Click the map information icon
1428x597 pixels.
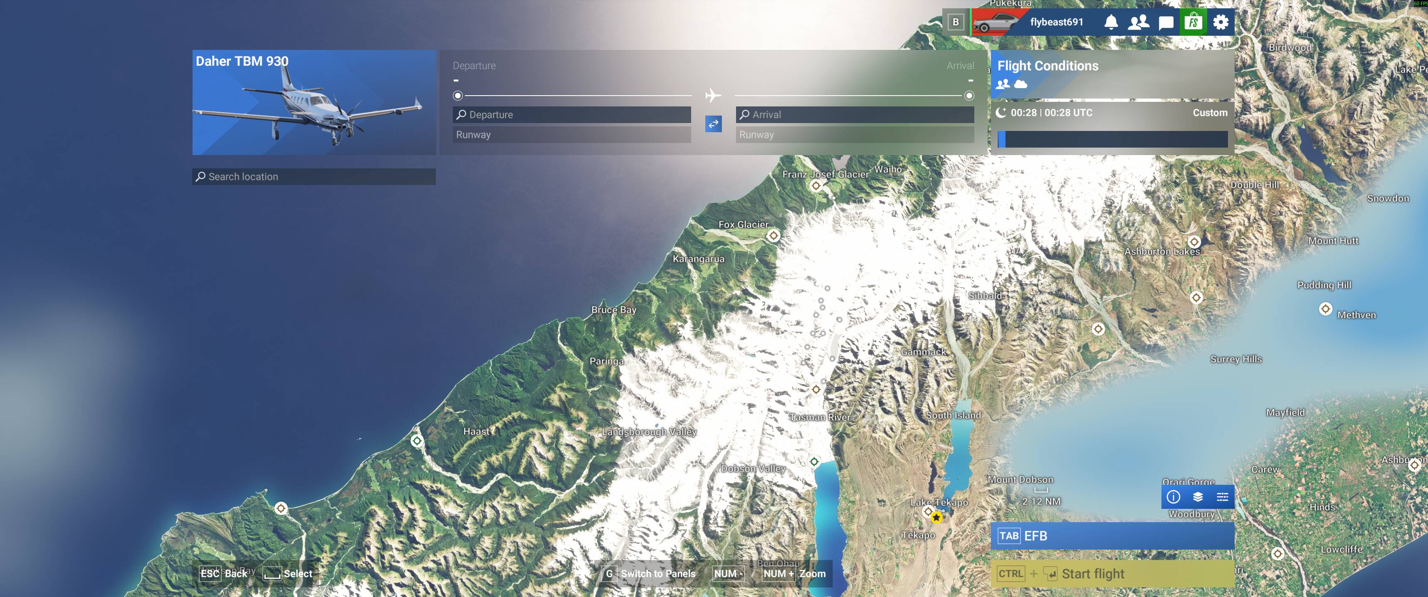pyautogui.click(x=1173, y=497)
